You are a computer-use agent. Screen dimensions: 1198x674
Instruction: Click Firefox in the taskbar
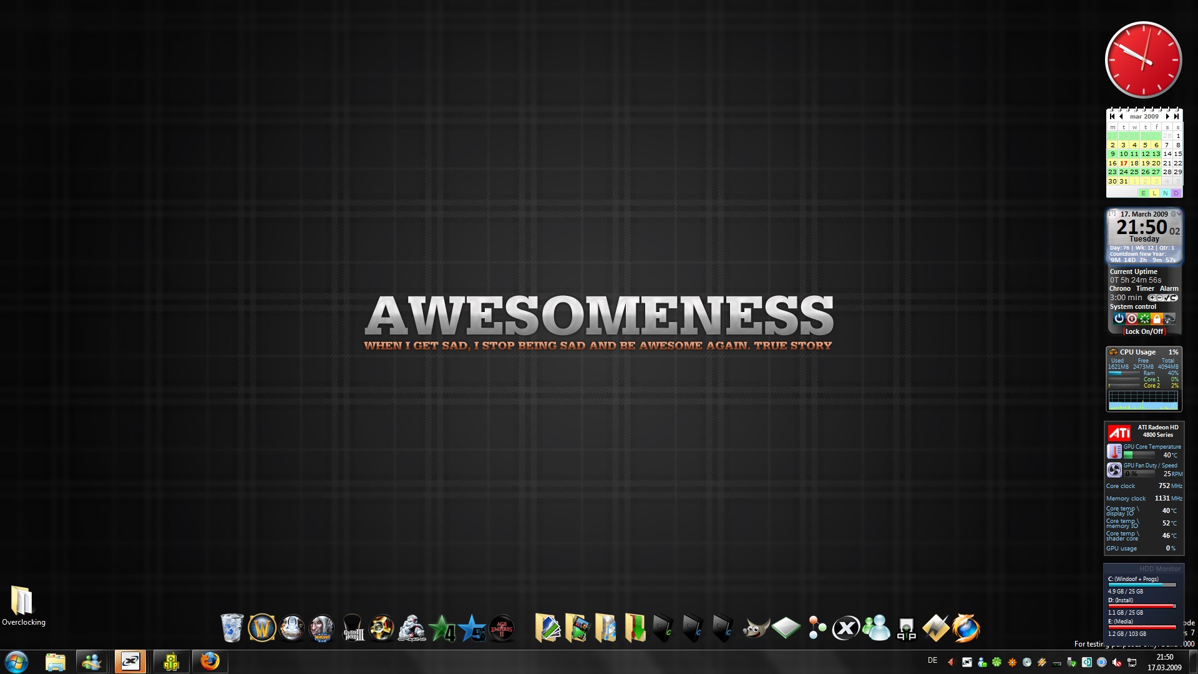(x=210, y=661)
